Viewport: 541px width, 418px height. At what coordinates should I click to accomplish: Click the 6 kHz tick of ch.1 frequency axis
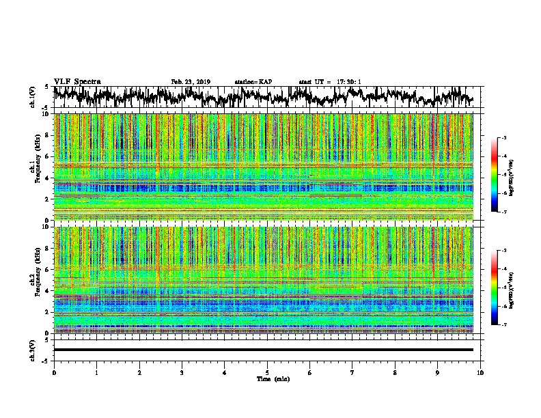47,157
